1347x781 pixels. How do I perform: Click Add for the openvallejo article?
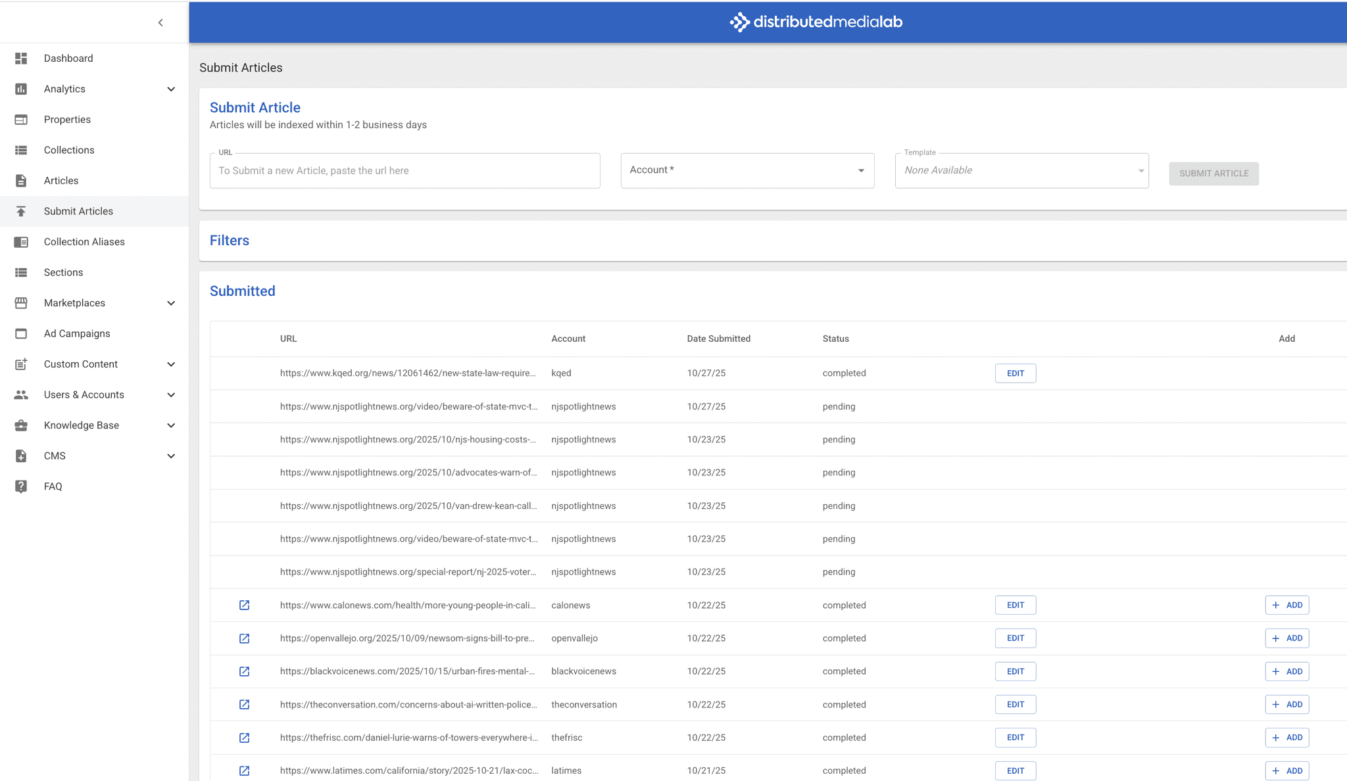coord(1286,638)
